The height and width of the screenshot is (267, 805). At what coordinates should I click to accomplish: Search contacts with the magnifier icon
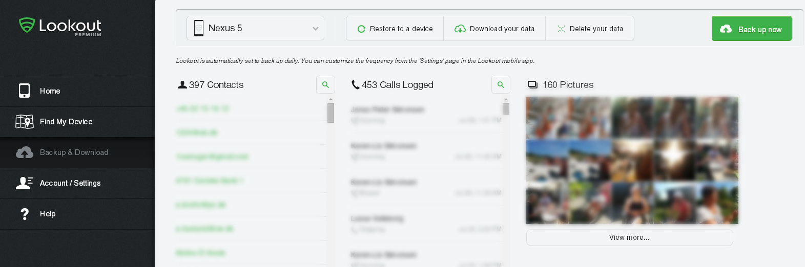click(x=325, y=85)
